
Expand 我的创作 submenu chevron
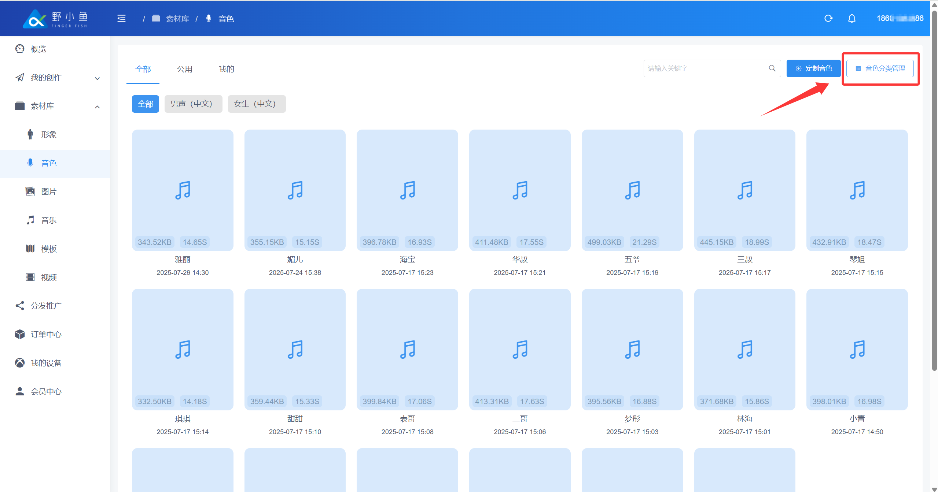97,78
